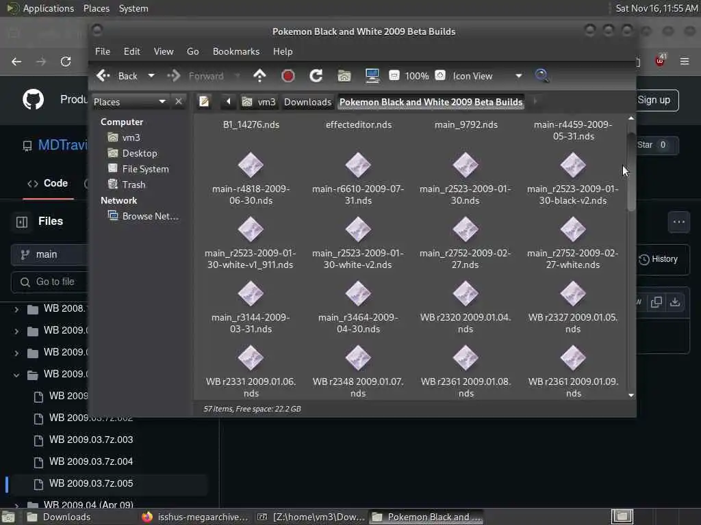Click the Search magnifier icon in toolbar

point(542,76)
